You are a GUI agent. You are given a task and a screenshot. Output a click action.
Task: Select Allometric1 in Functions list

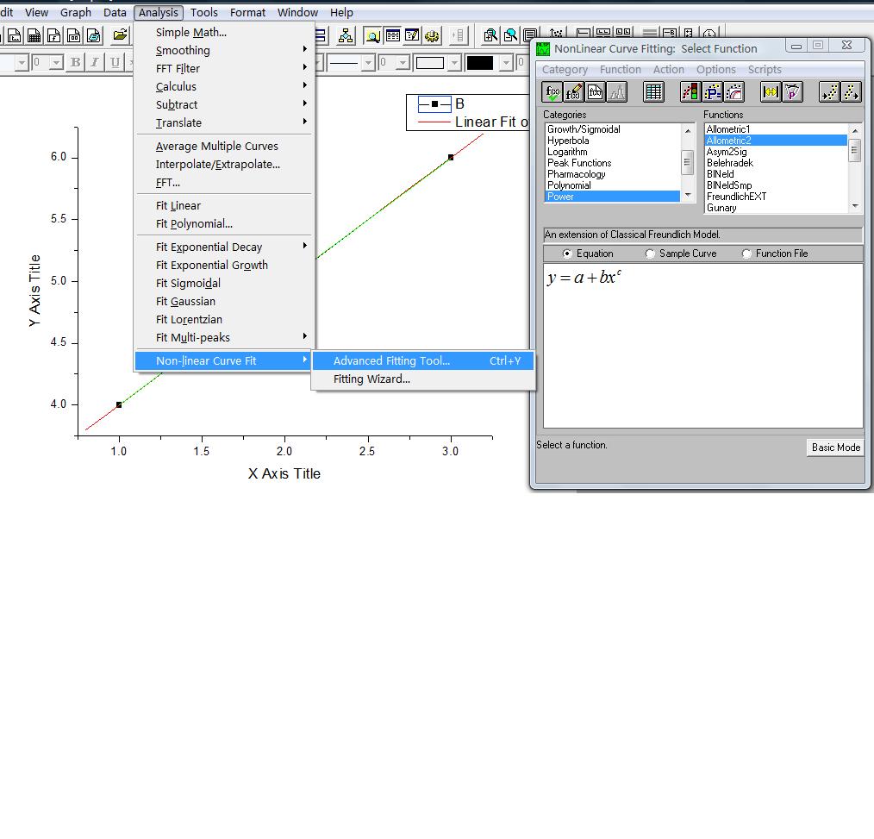(x=776, y=128)
